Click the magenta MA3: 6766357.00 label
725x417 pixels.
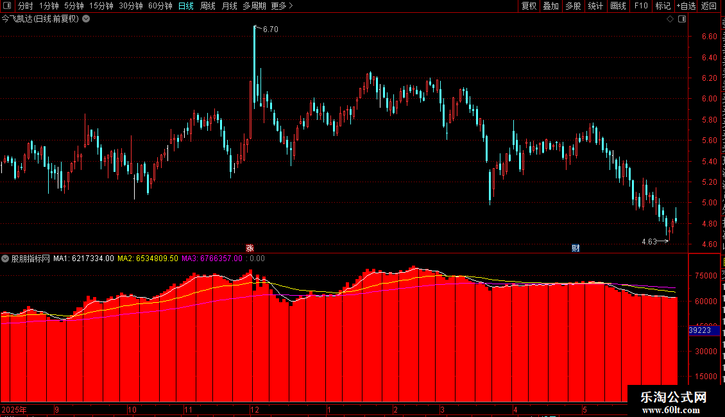[212, 259]
